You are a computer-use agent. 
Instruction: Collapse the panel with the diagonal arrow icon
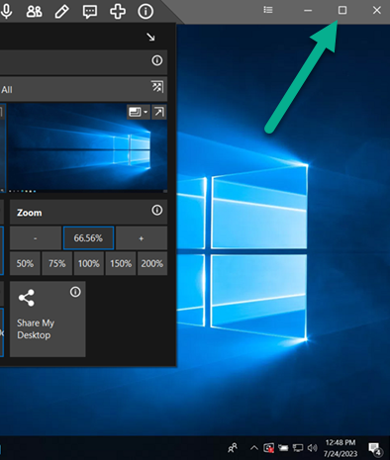pos(150,37)
